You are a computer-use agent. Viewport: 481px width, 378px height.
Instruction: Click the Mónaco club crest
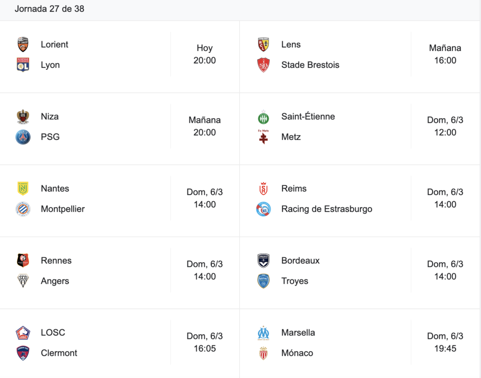click(264, 353)
